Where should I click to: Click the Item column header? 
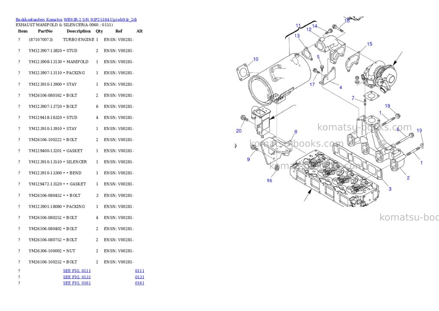point(23,31)
